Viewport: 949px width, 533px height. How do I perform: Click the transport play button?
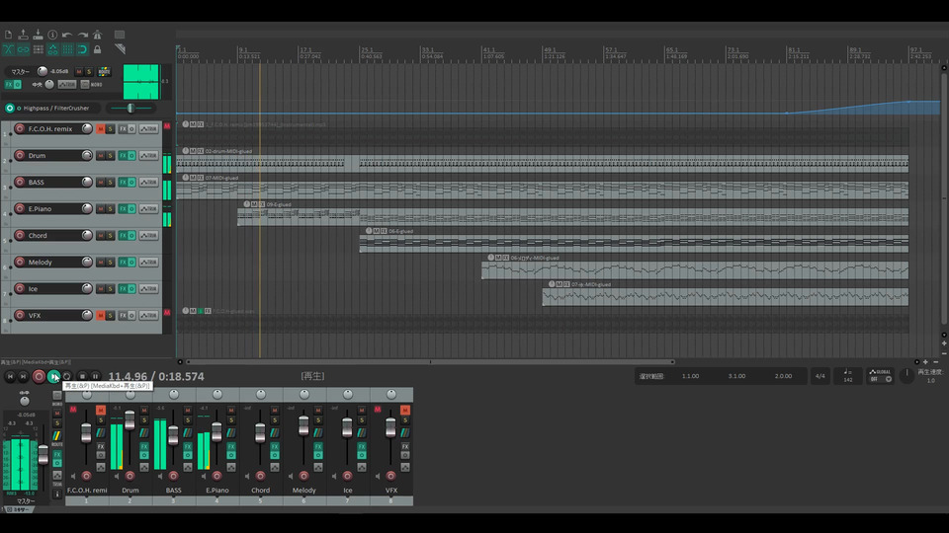coord(53,376)
